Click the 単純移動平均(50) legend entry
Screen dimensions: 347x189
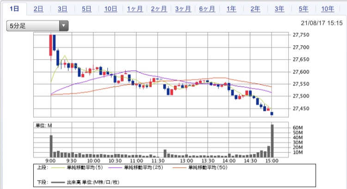[208, 168]
